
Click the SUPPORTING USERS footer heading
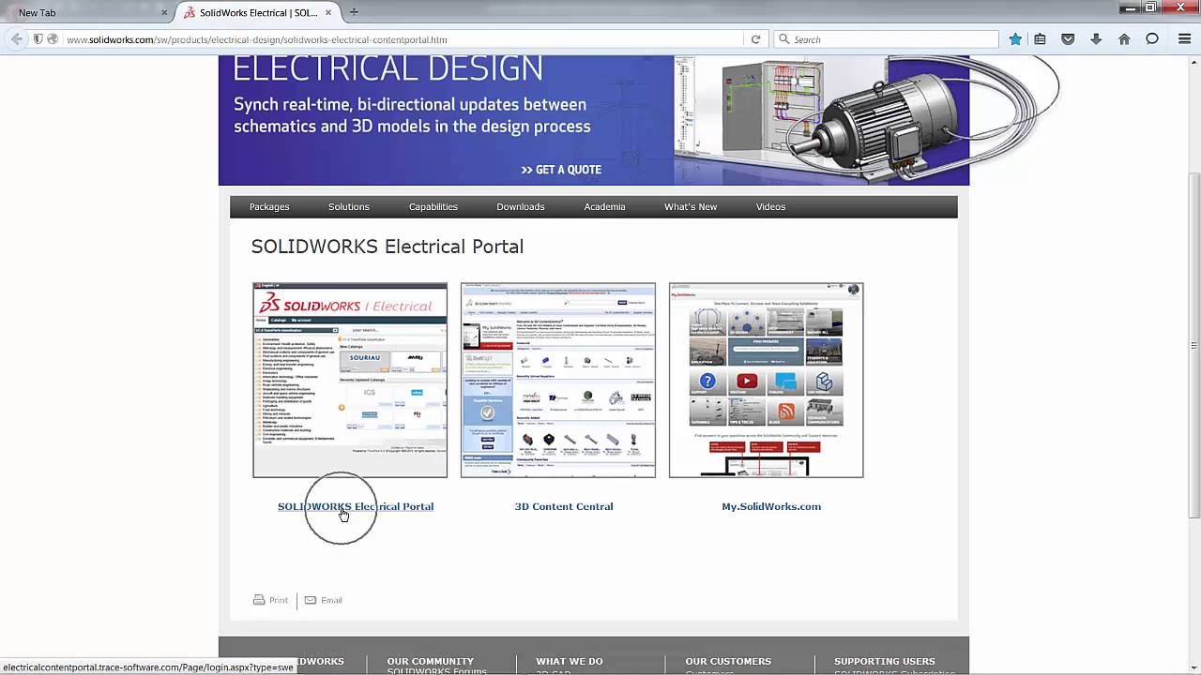click(x=885, y=661)
